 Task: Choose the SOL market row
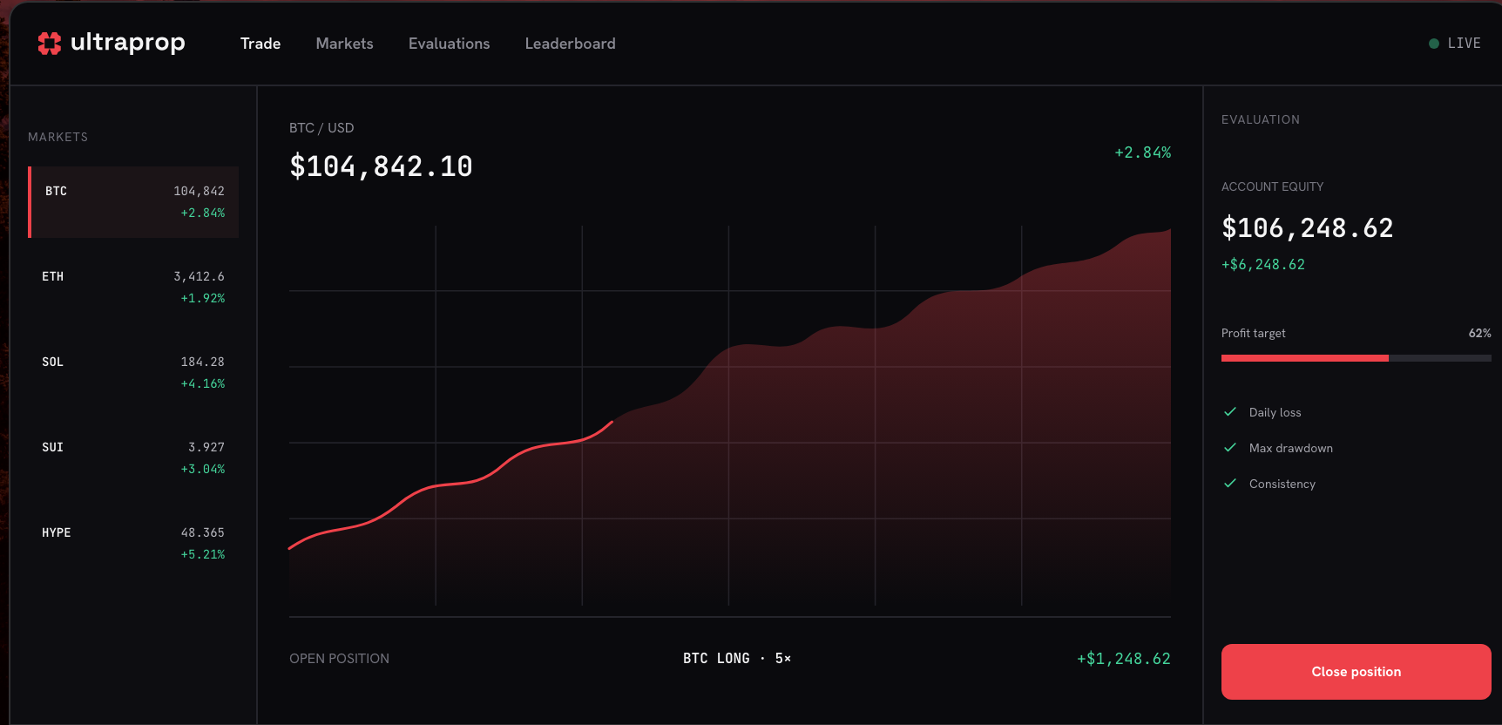pyautogui.click(x=133, y=373)
